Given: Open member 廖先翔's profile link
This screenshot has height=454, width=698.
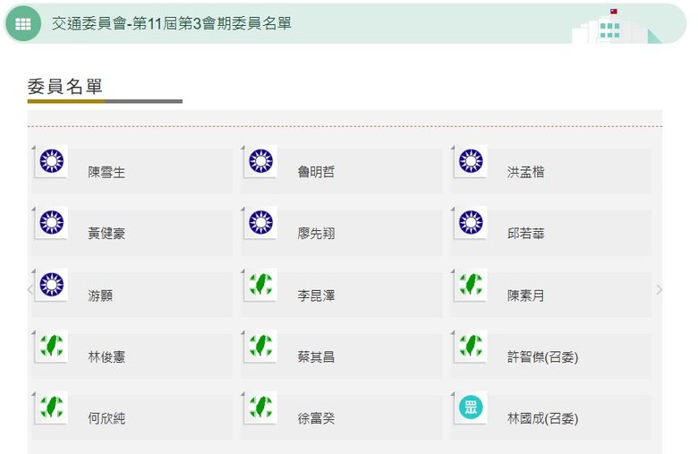Looking at the screenshot, I should [x=316, y=234].
